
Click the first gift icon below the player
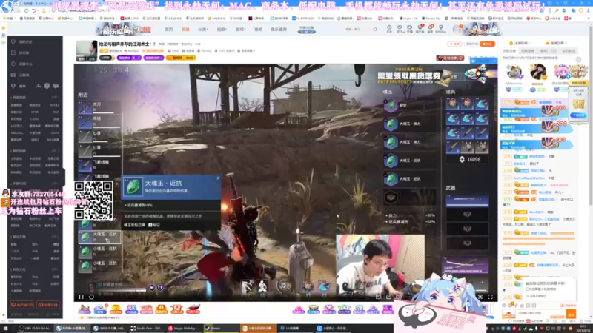[84, 309]
